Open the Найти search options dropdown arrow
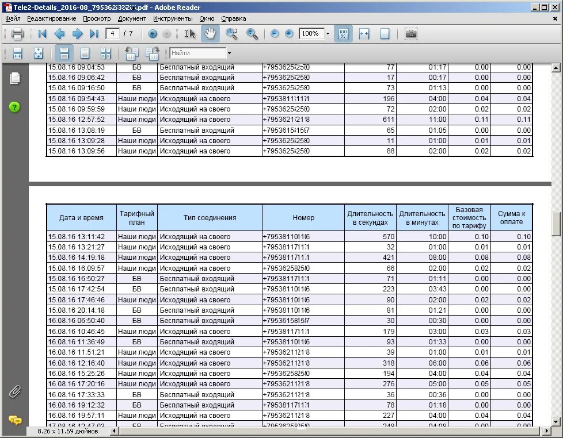 tap(229, 53)
